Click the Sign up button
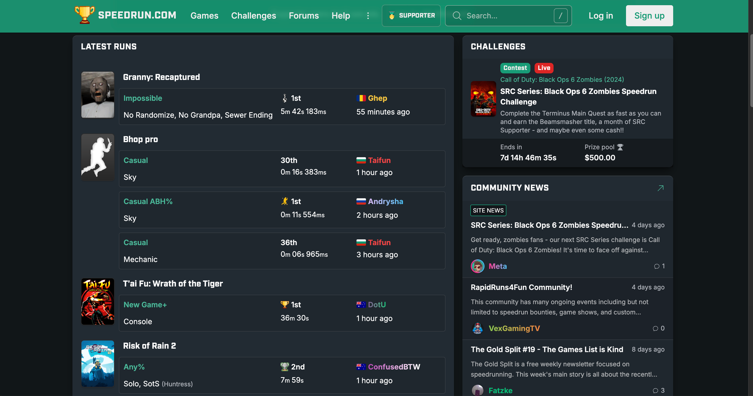753x396 pixels. (649, 15)
